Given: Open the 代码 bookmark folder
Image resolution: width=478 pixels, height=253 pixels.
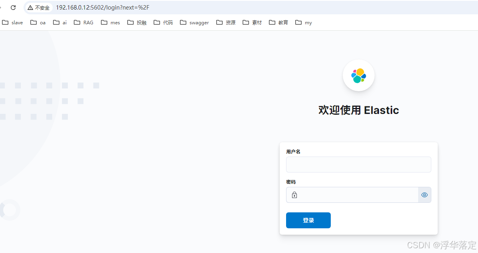Looking at the screenshot, I should pos(164,23).
